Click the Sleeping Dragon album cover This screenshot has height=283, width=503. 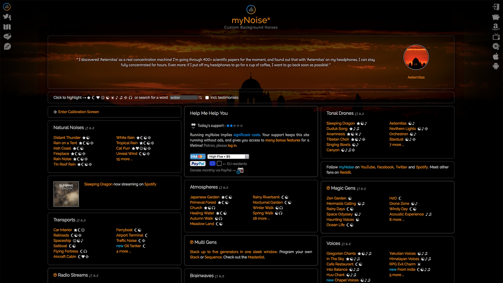[66, 194]
